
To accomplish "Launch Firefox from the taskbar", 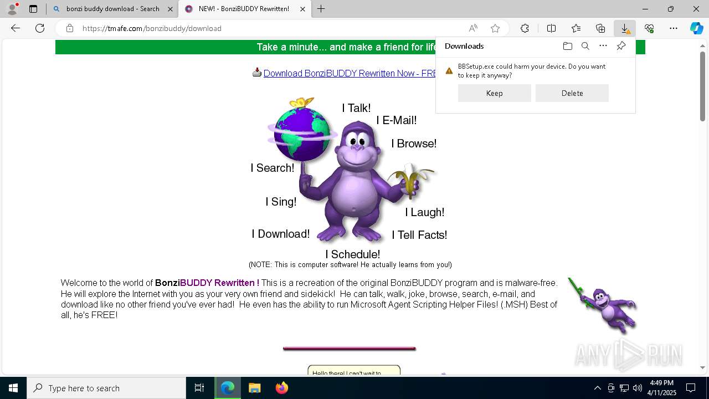I will [281, 388].
